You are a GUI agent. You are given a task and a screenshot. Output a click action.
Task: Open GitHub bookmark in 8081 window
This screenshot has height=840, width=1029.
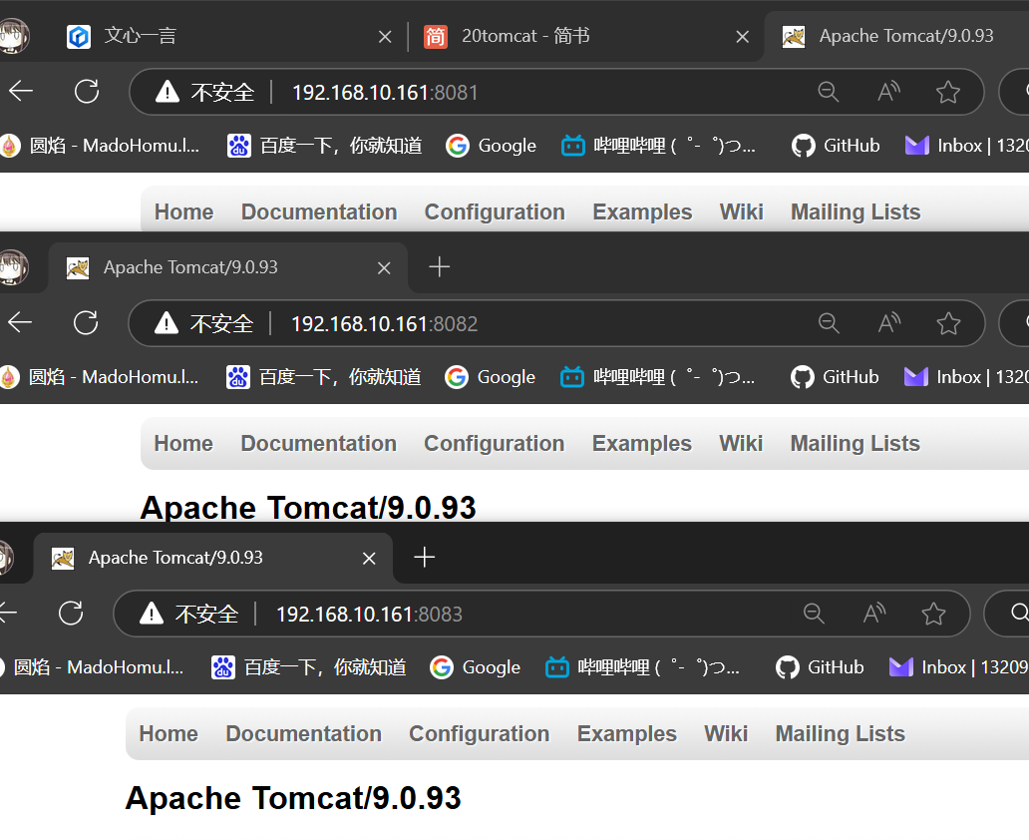(x=835, y=145)
